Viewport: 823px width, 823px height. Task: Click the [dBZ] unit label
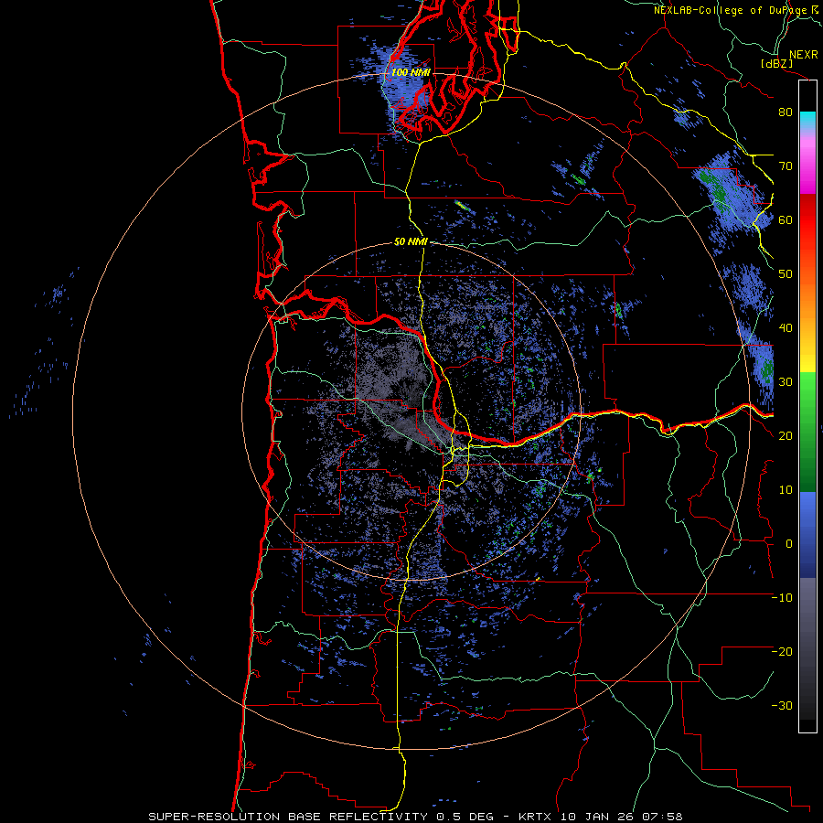776,64
